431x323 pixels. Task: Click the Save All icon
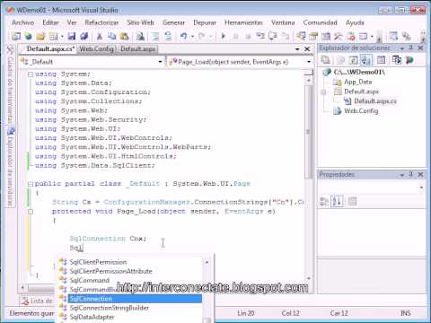84,36
